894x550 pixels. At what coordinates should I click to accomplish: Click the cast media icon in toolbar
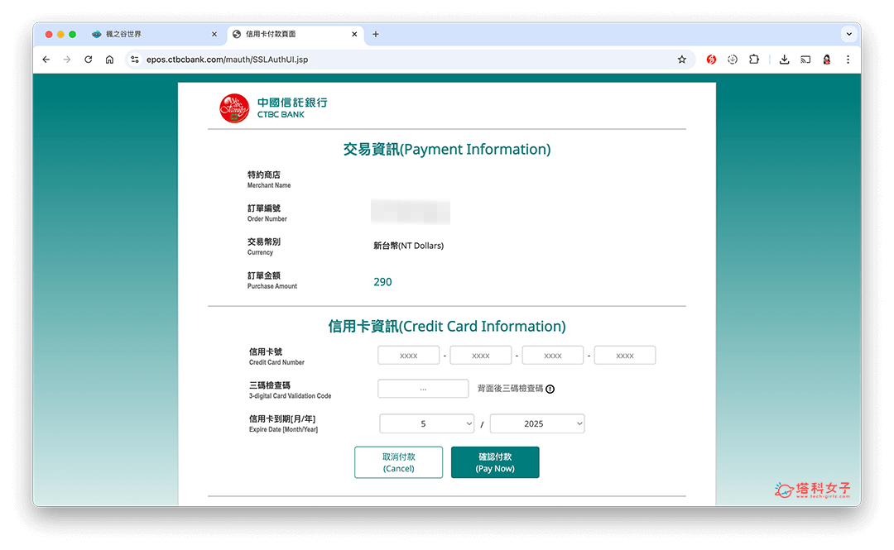tap(805, 60)
